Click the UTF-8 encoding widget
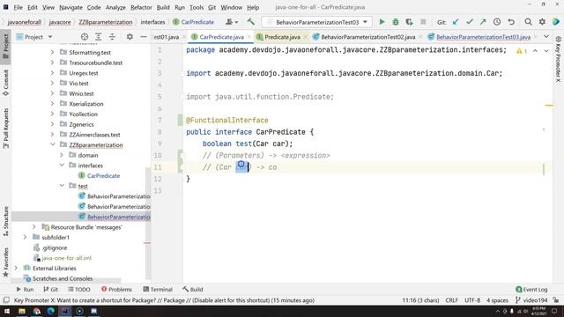Image resolution: width=564 pixels, height=317 pixels. (x=472, y=300)
